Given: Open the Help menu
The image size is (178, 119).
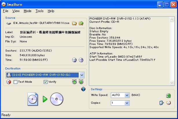Looking at the screenshot, I should (51, 11).
